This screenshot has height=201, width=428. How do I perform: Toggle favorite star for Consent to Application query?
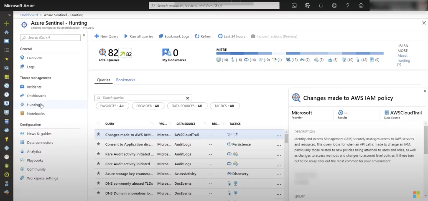point(99,144)
